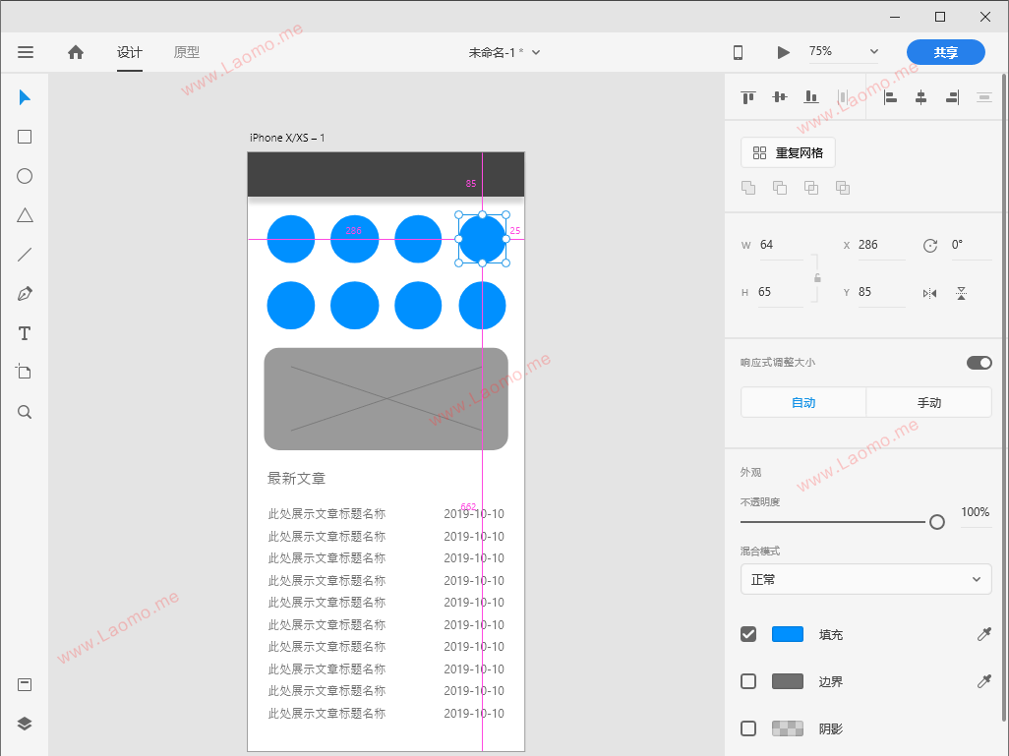Select the 最新文章 heading text
Viewport: 1009px width, 756px height.
[x=297, y=479]
